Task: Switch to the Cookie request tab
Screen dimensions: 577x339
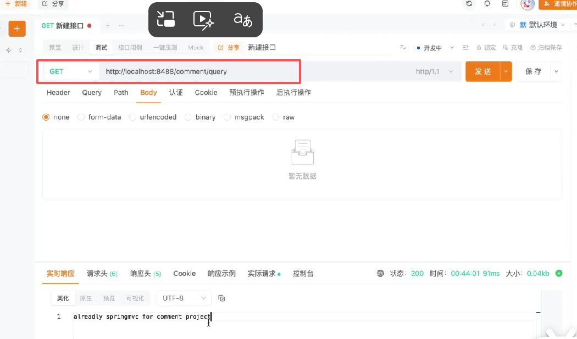Action: pos(206,93)
